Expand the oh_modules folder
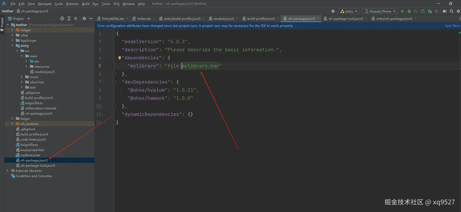461x212 pixels. pos(12,124)
